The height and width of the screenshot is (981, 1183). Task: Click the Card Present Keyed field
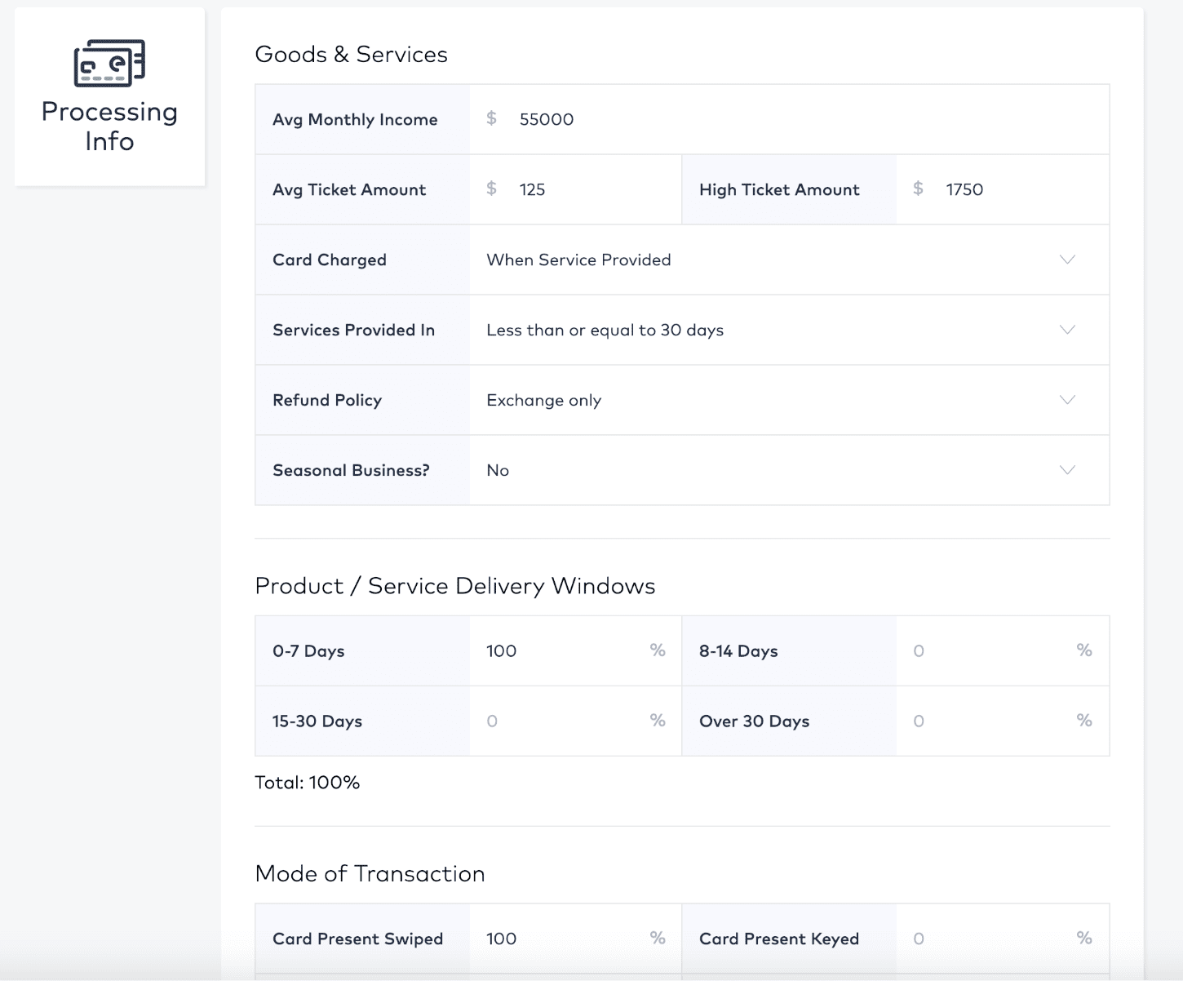pos(987,939)
